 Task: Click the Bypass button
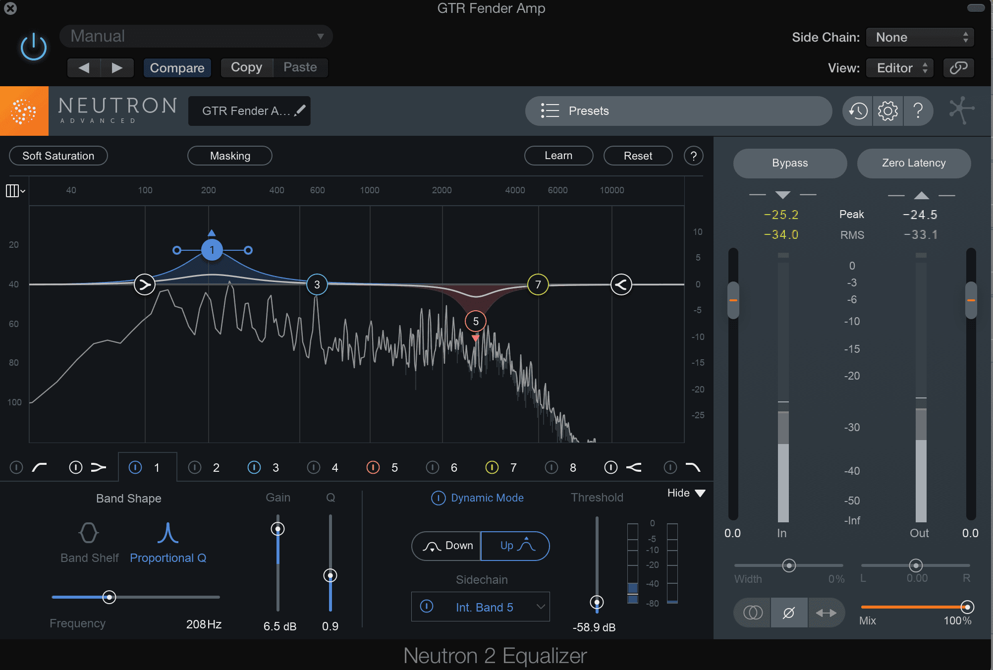click(x=790, y=163)
